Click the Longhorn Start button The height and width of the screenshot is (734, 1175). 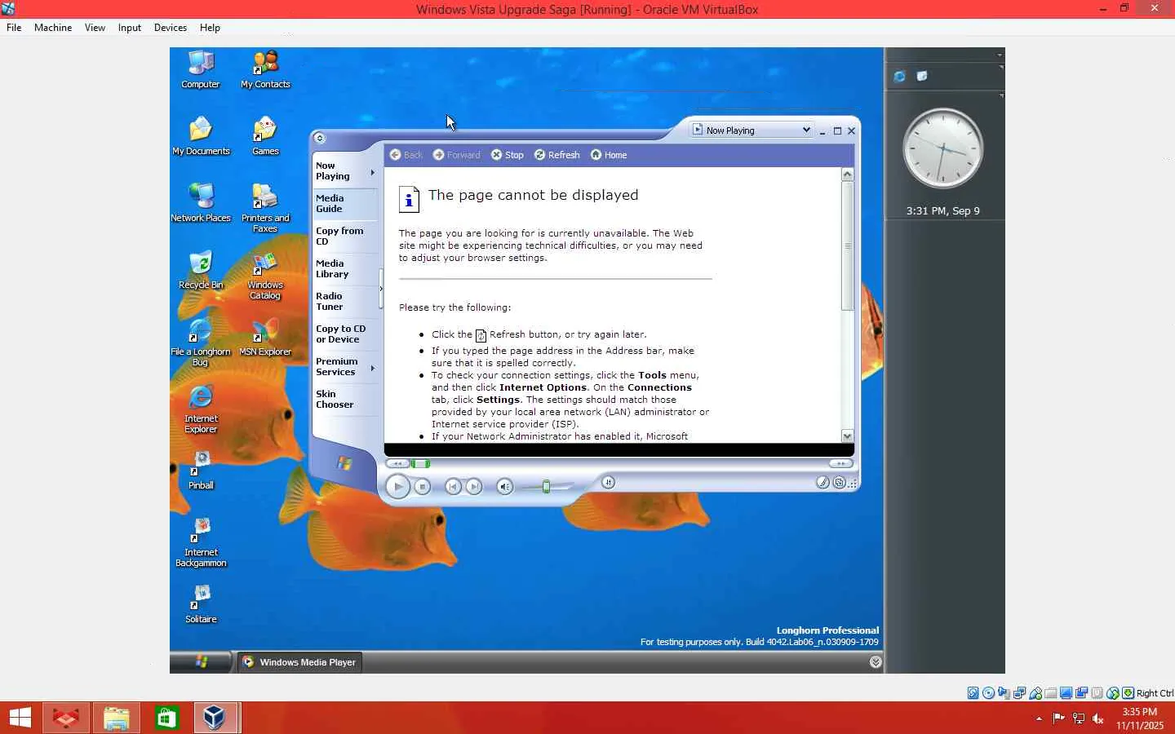pyautogui.click(x=201, y=662)
